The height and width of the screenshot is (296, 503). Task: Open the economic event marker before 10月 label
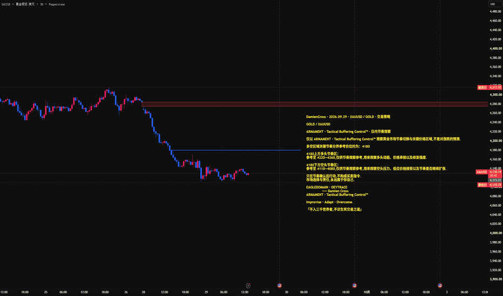click(x=355, y=285)
